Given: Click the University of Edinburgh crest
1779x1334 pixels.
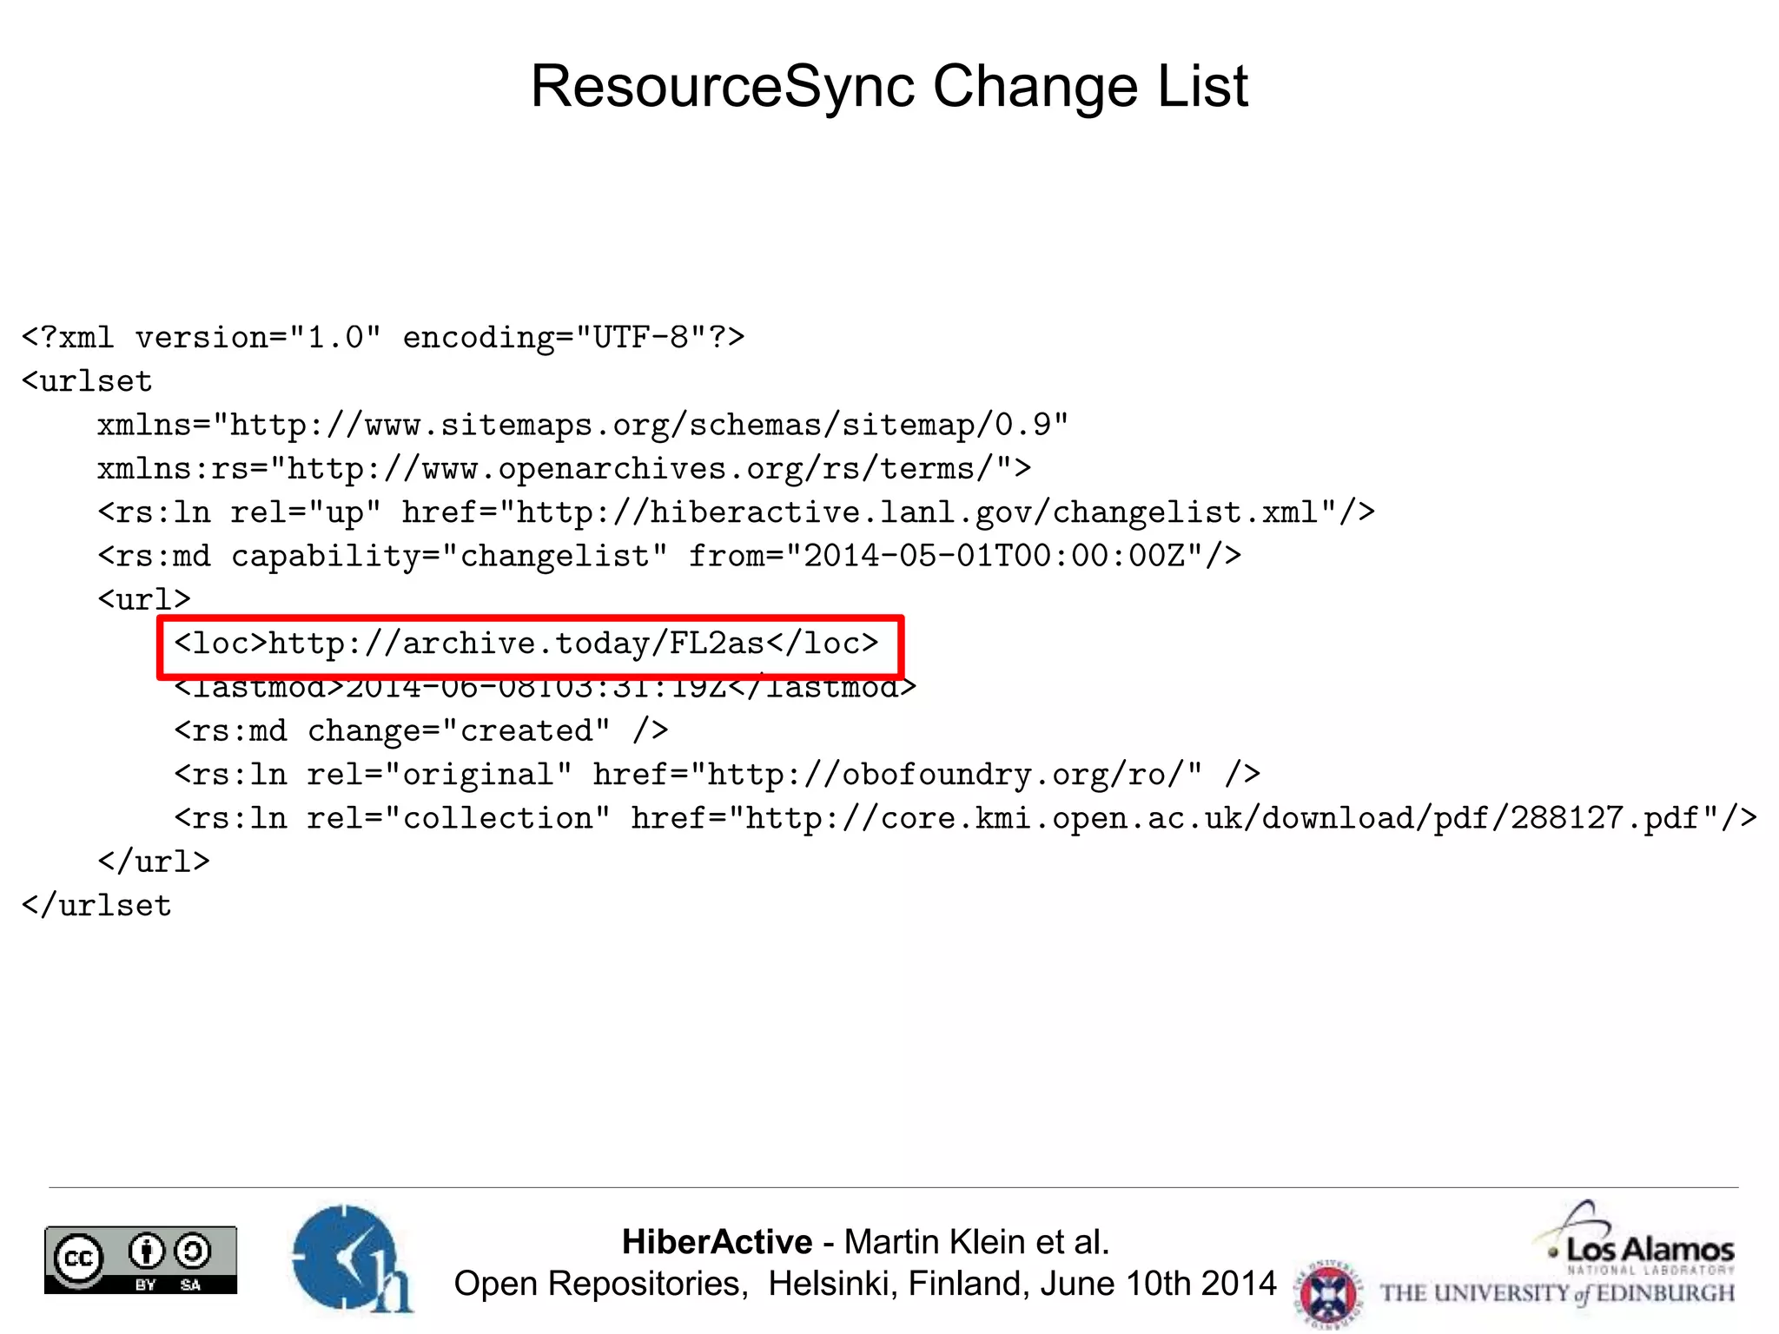Looking at the screenshot, I should click(1329, 1293).
